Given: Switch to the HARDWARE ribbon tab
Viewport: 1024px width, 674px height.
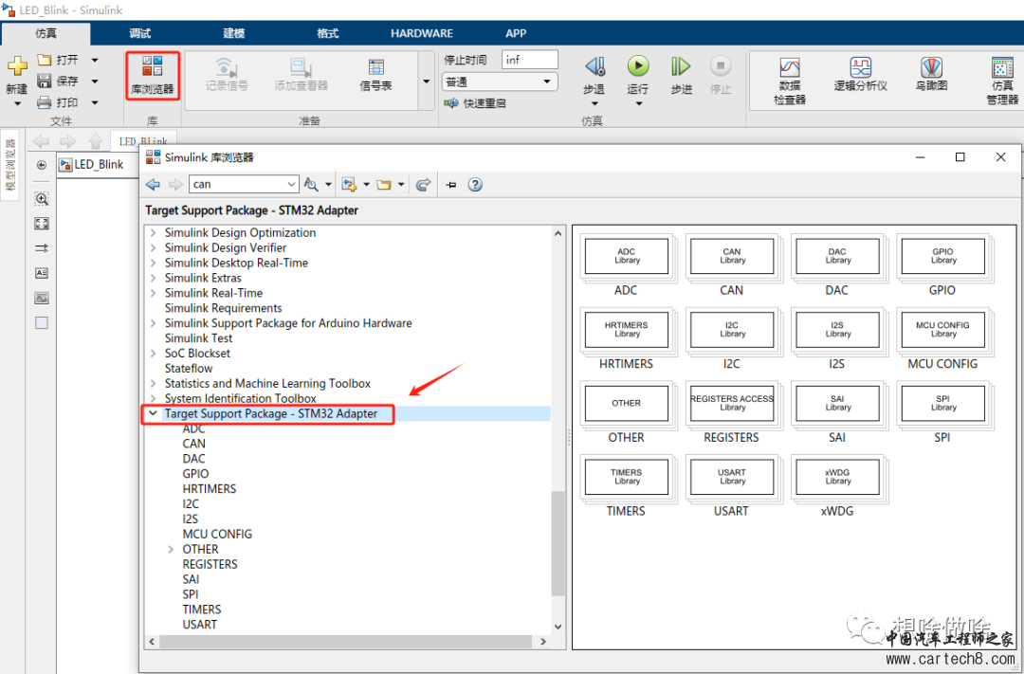Looking at the screenshot, I should (422, 33).
